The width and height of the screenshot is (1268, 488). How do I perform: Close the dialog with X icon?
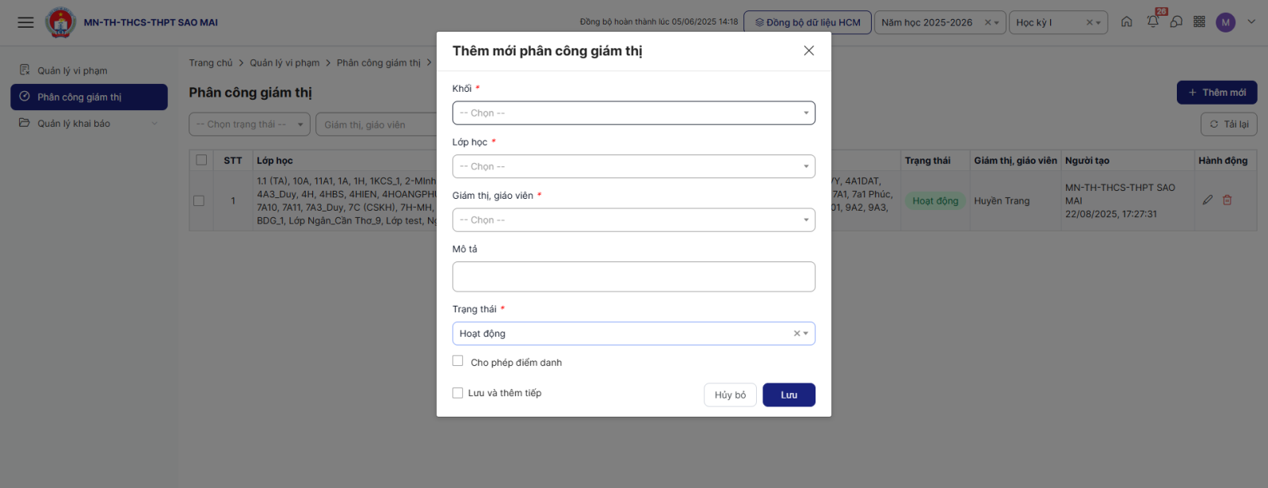(808, 51)
